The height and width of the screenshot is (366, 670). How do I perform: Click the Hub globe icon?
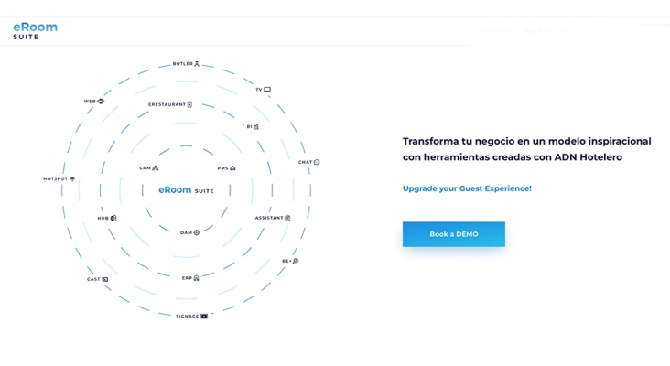[113, 218]
